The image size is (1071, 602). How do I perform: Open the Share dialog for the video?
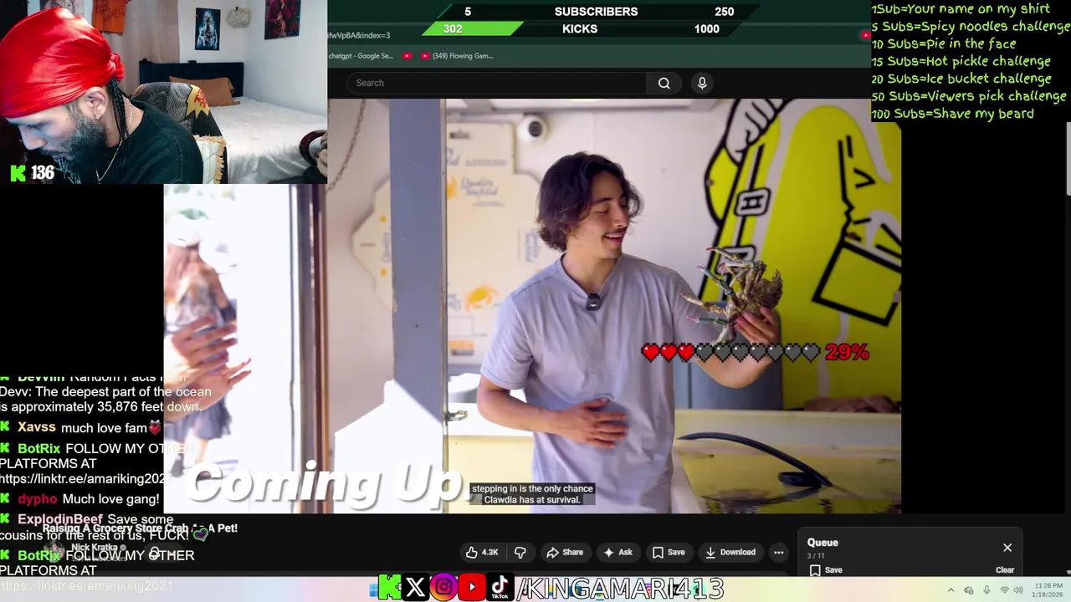coord(565,552)
